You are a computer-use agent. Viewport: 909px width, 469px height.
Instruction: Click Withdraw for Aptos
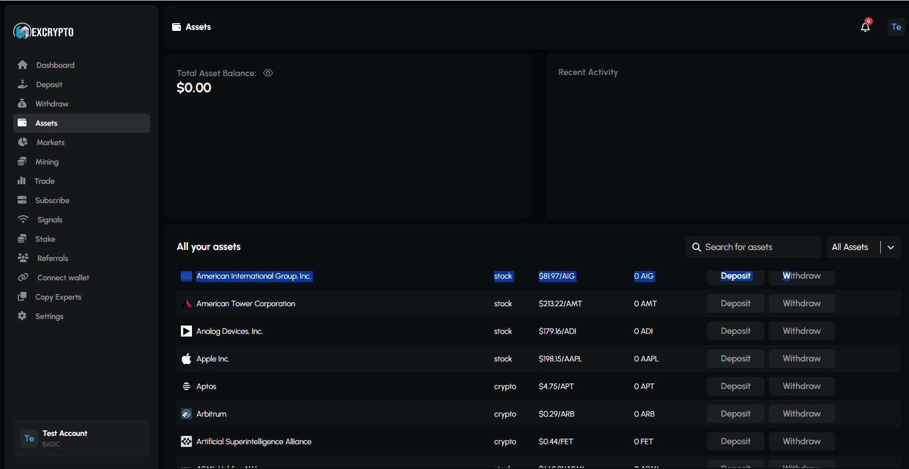[x=802, y=386]
